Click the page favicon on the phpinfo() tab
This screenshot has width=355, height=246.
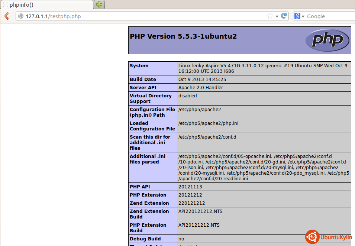pos(5,5)
